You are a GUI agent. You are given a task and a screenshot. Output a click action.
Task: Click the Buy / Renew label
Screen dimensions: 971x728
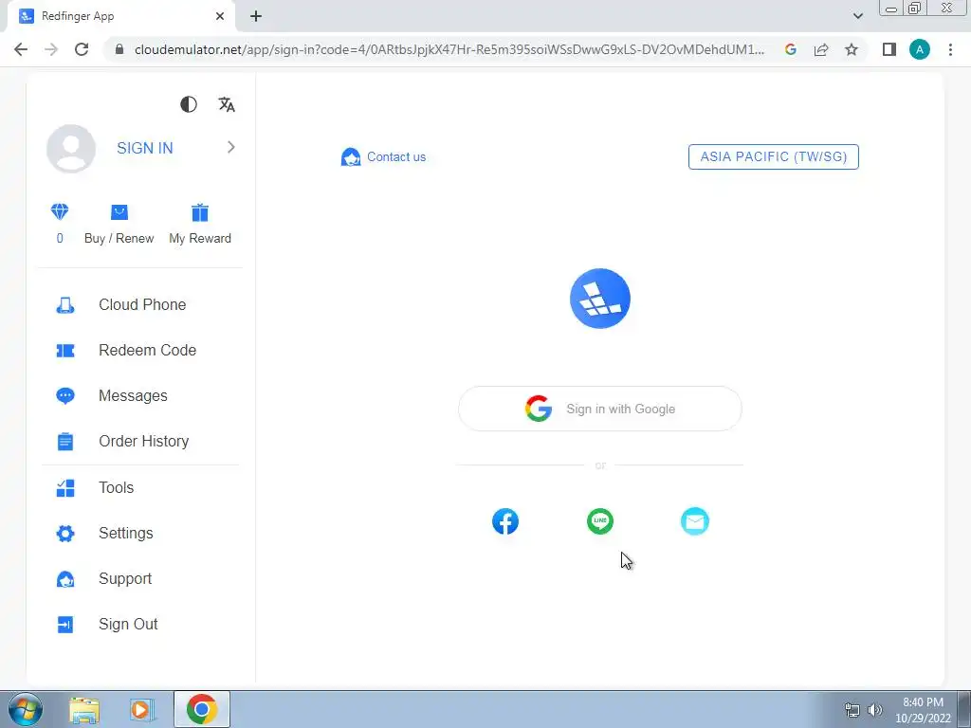[119, 238]
